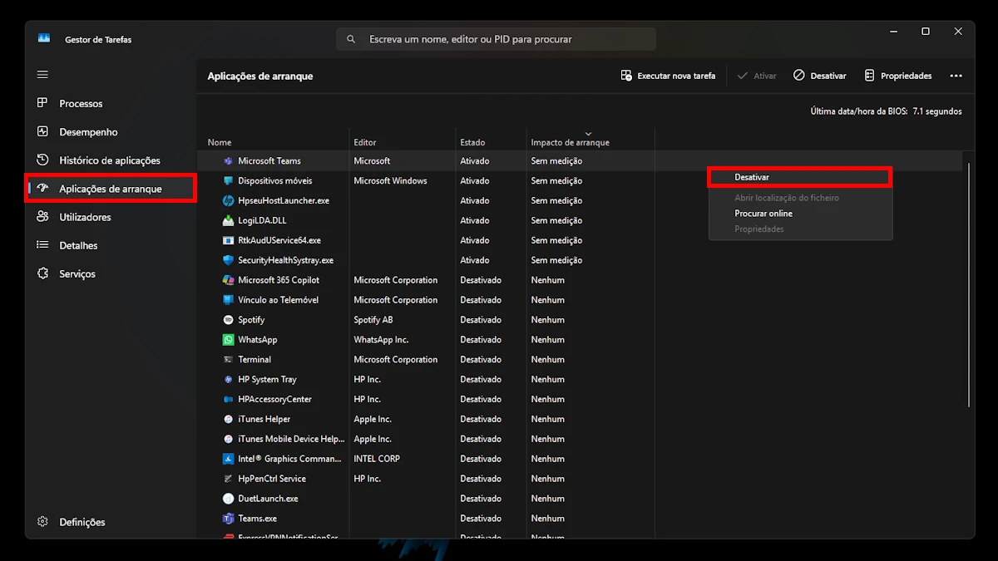
Task: Choose Procurar online from context menu
Action: click(x=763, y=214)
